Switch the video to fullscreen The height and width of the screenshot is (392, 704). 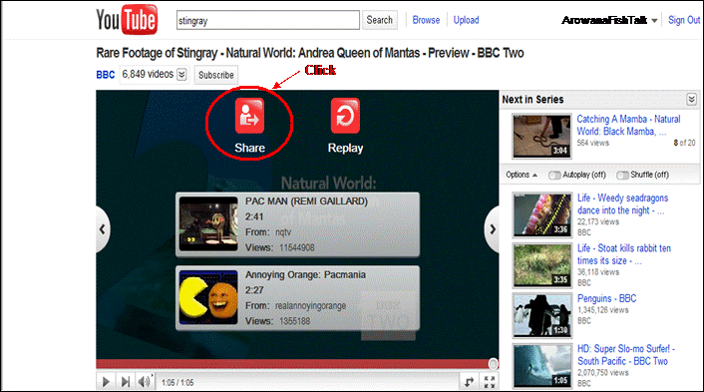[x=490, y=382]
